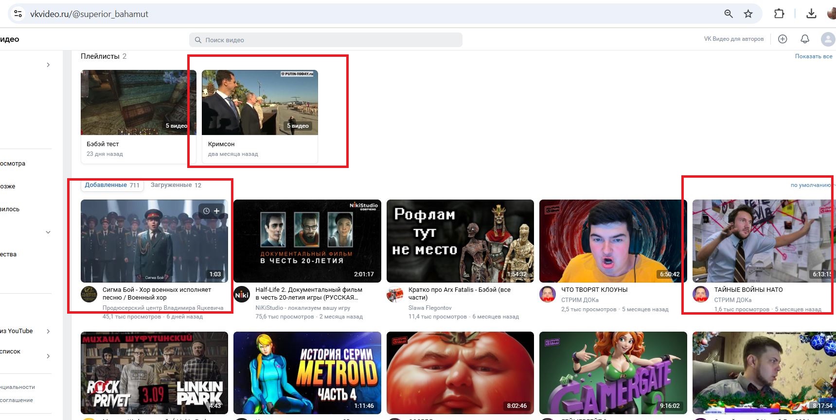Expand the chevron below ...список item
Image resolution: width=836 pixels, height=420 pixels.
[x=48, y=356]
